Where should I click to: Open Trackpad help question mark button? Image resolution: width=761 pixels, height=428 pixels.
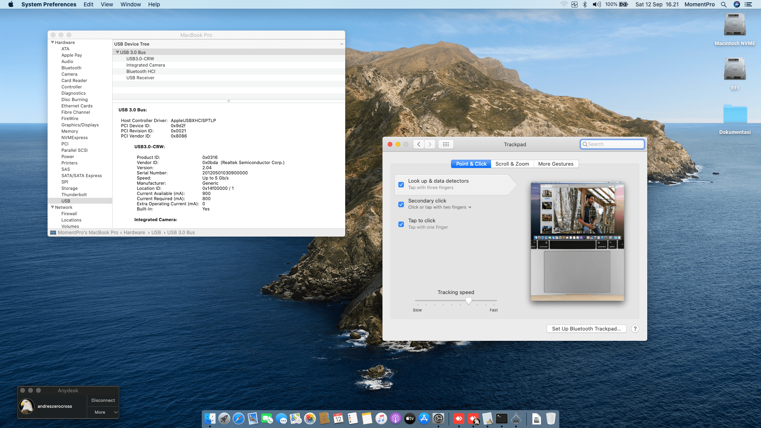tap(635, 329)
